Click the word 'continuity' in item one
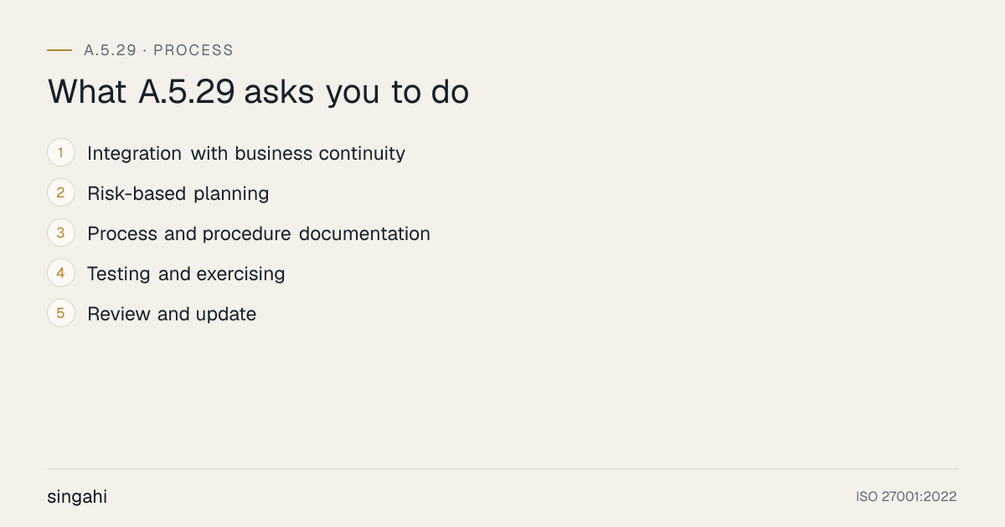 pos(362,154)
